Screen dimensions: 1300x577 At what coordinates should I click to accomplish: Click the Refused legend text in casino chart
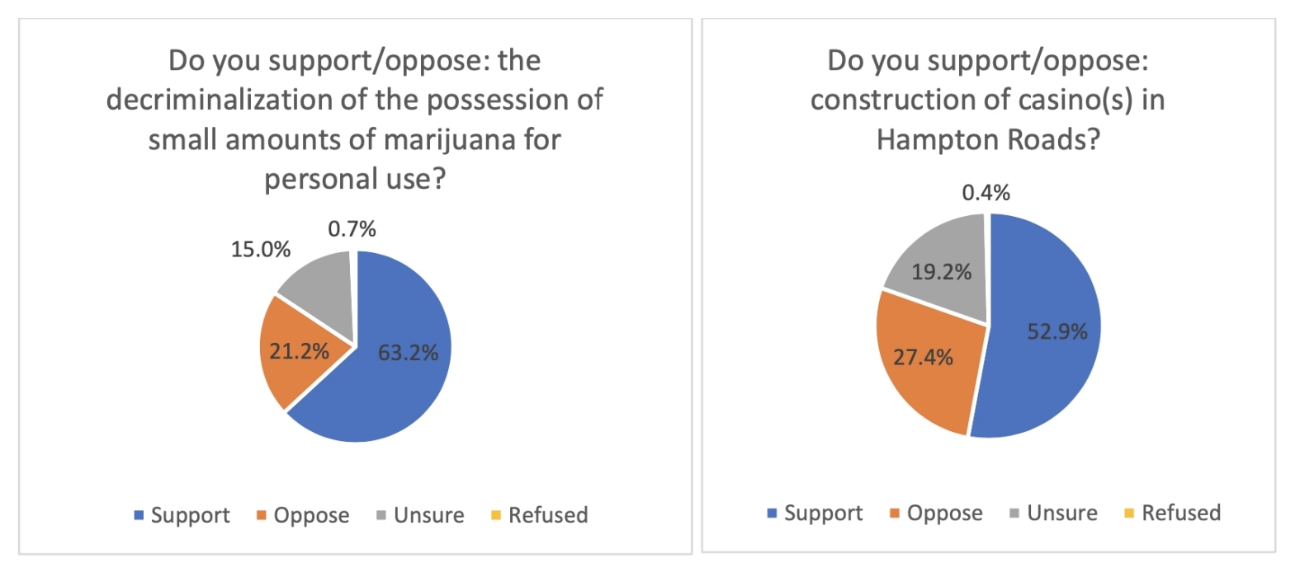coord(1181,514)
